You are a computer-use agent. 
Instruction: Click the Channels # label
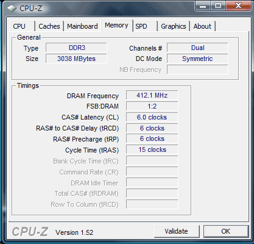pos(146,48)
